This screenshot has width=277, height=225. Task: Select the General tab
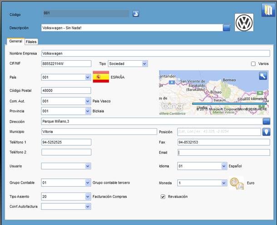[x=15, y=41]
